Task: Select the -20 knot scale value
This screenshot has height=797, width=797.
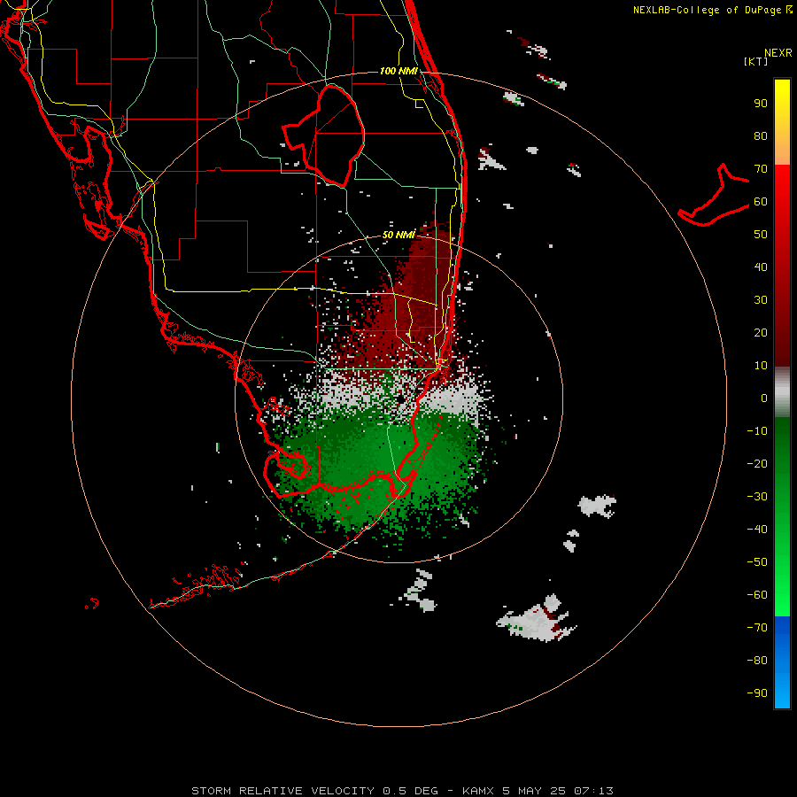Action: click(x=757, y=464)
